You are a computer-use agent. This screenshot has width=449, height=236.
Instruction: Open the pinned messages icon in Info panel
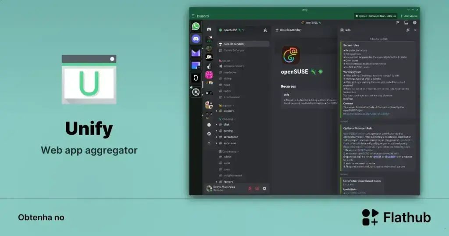click(x=408, y=30)
